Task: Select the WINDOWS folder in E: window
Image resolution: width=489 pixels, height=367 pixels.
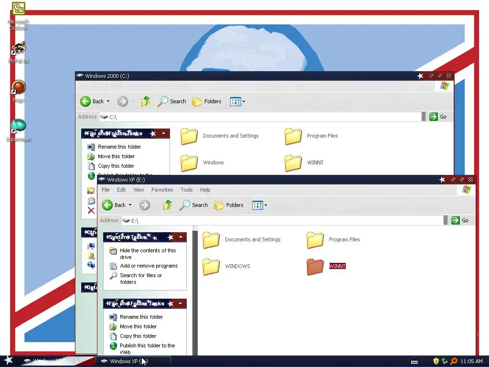Action: coord(226,266)
